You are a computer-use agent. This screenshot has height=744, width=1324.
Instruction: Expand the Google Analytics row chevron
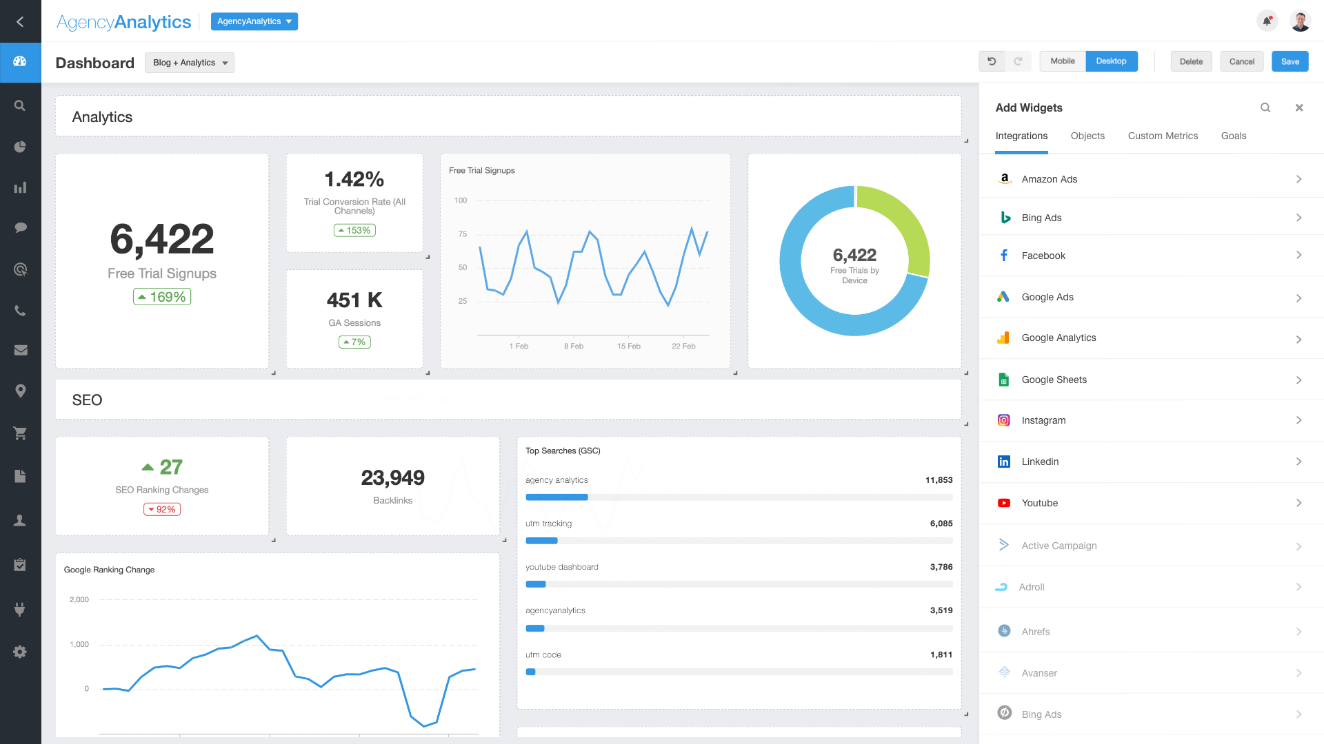(x=1298, y=340)
